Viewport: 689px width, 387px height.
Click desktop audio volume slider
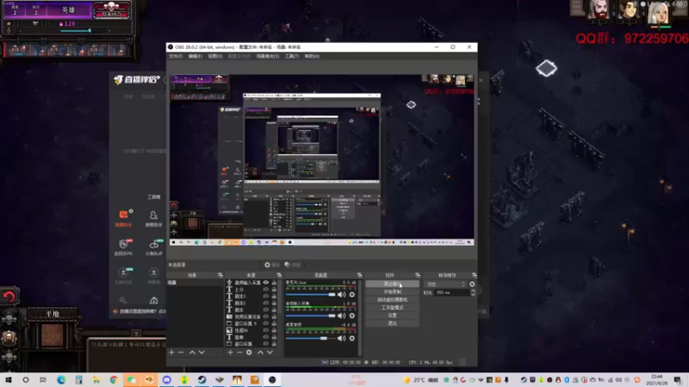tap(310, 338)
